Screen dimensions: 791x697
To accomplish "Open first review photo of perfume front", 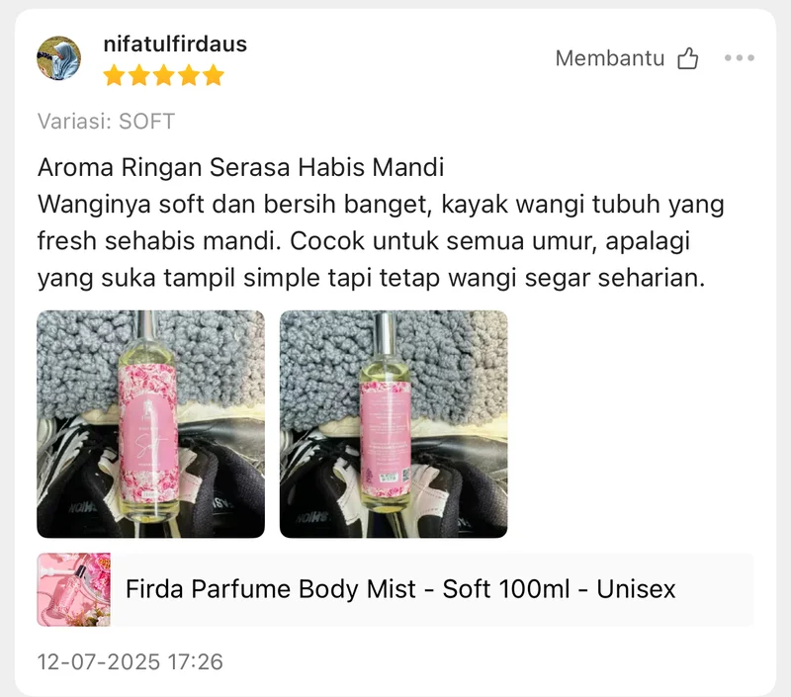I will 151,424.
